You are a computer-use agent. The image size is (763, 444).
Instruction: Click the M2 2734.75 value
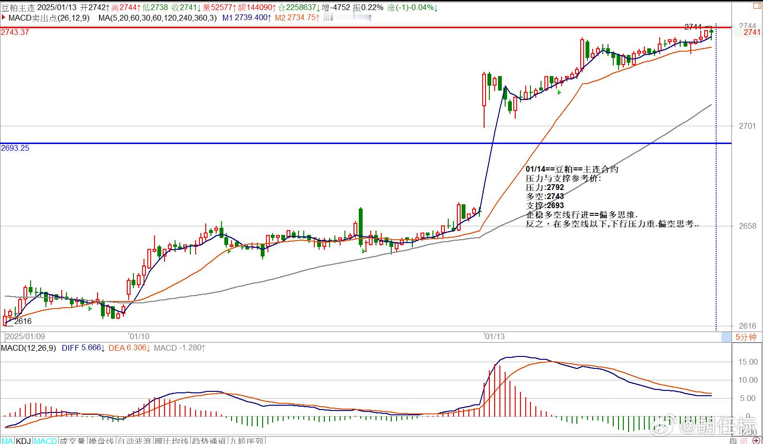pyautogui.click(x=297, y=18)
